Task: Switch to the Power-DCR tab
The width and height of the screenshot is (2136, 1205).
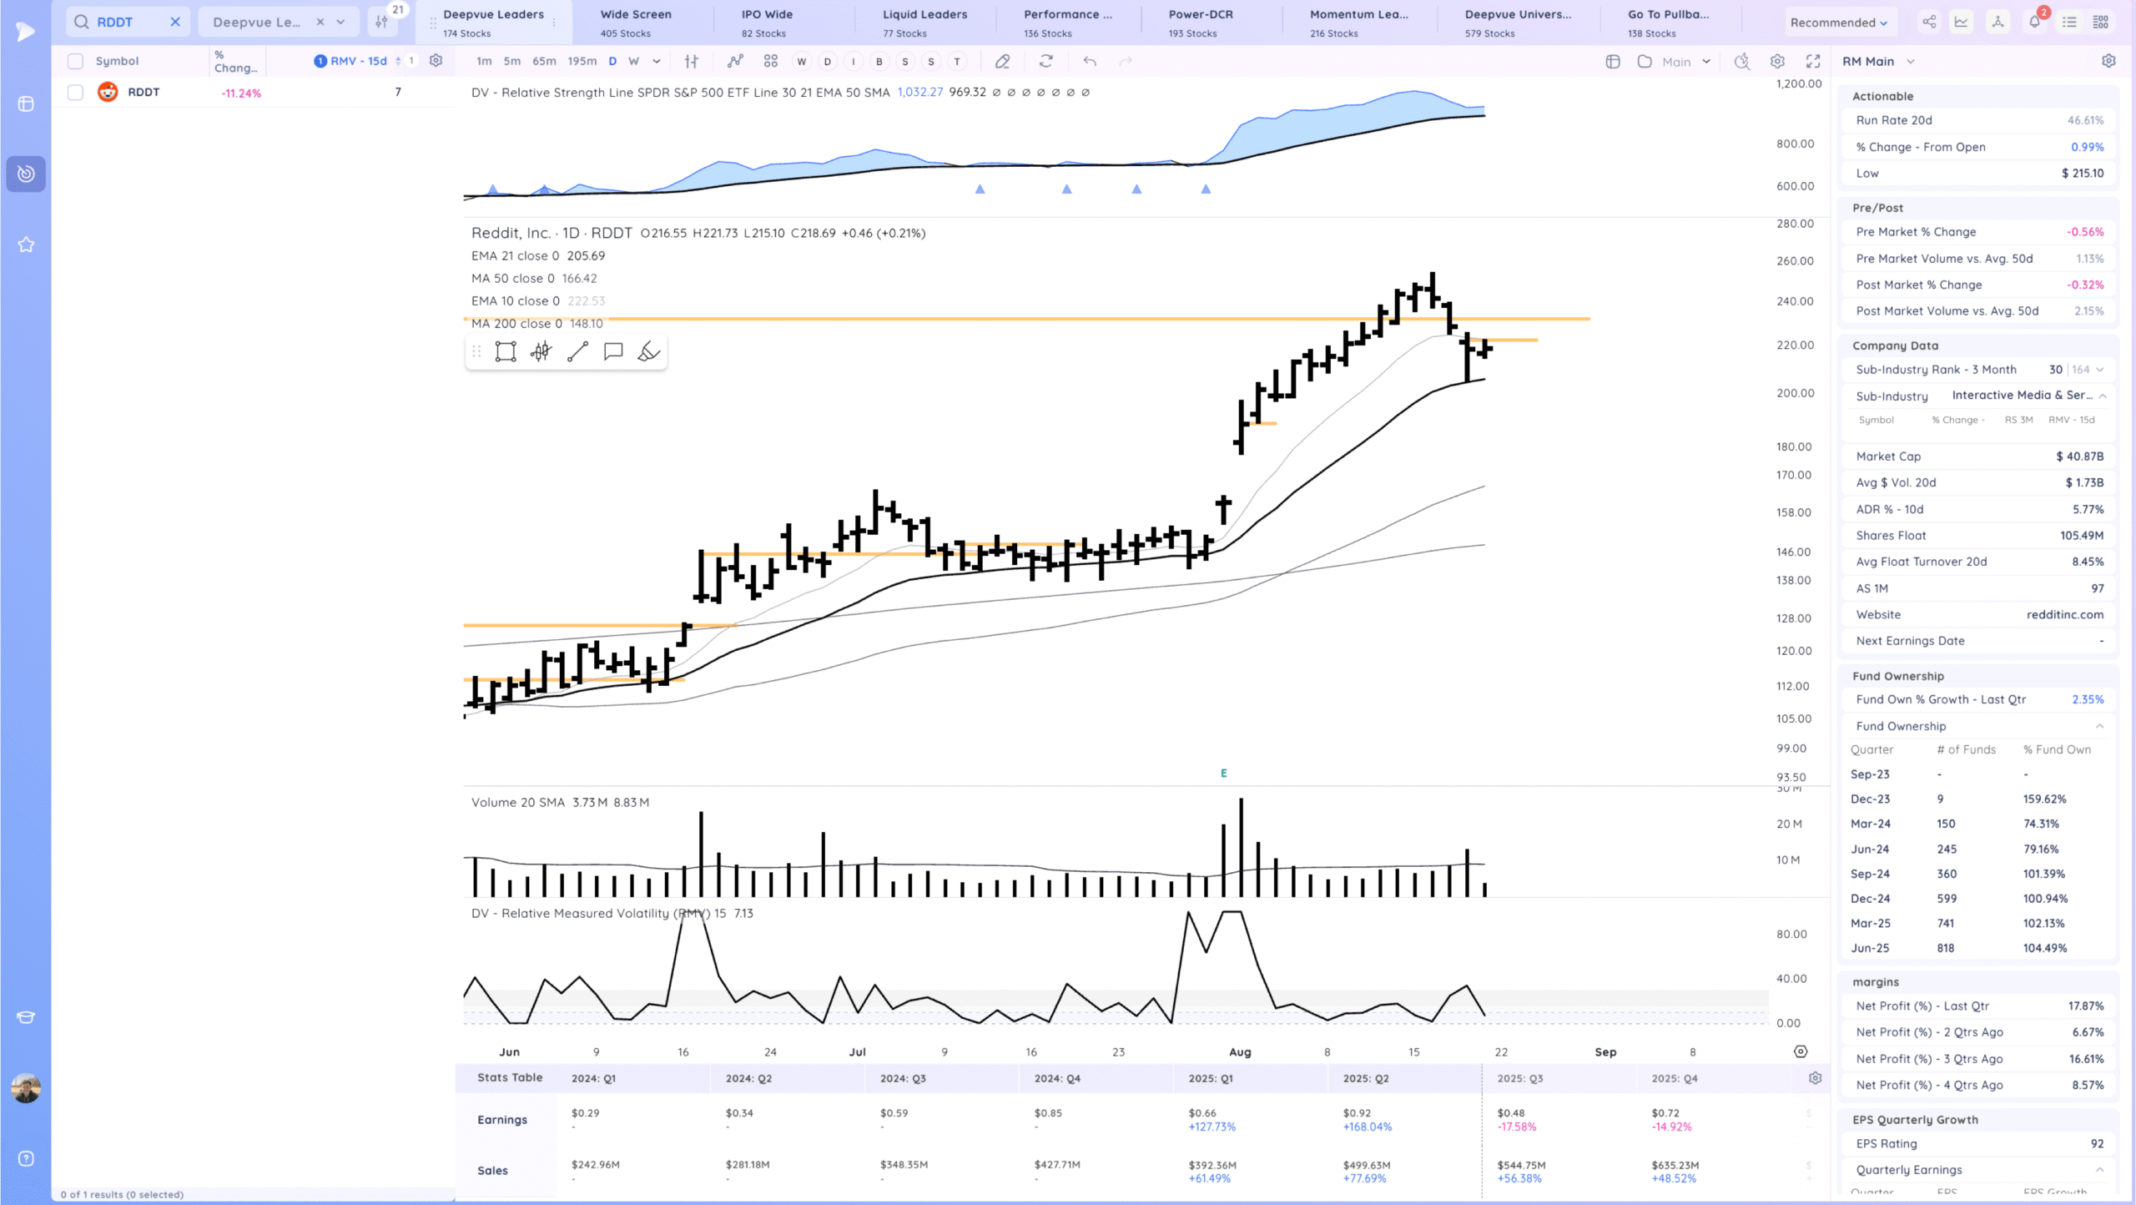Action: [x=1201, y=23]
